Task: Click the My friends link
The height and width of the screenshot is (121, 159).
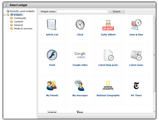Action: click(x=52, y=96)
